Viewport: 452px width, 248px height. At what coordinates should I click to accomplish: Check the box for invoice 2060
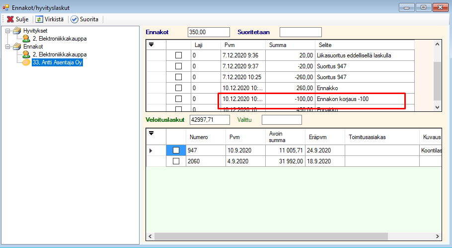176,161
